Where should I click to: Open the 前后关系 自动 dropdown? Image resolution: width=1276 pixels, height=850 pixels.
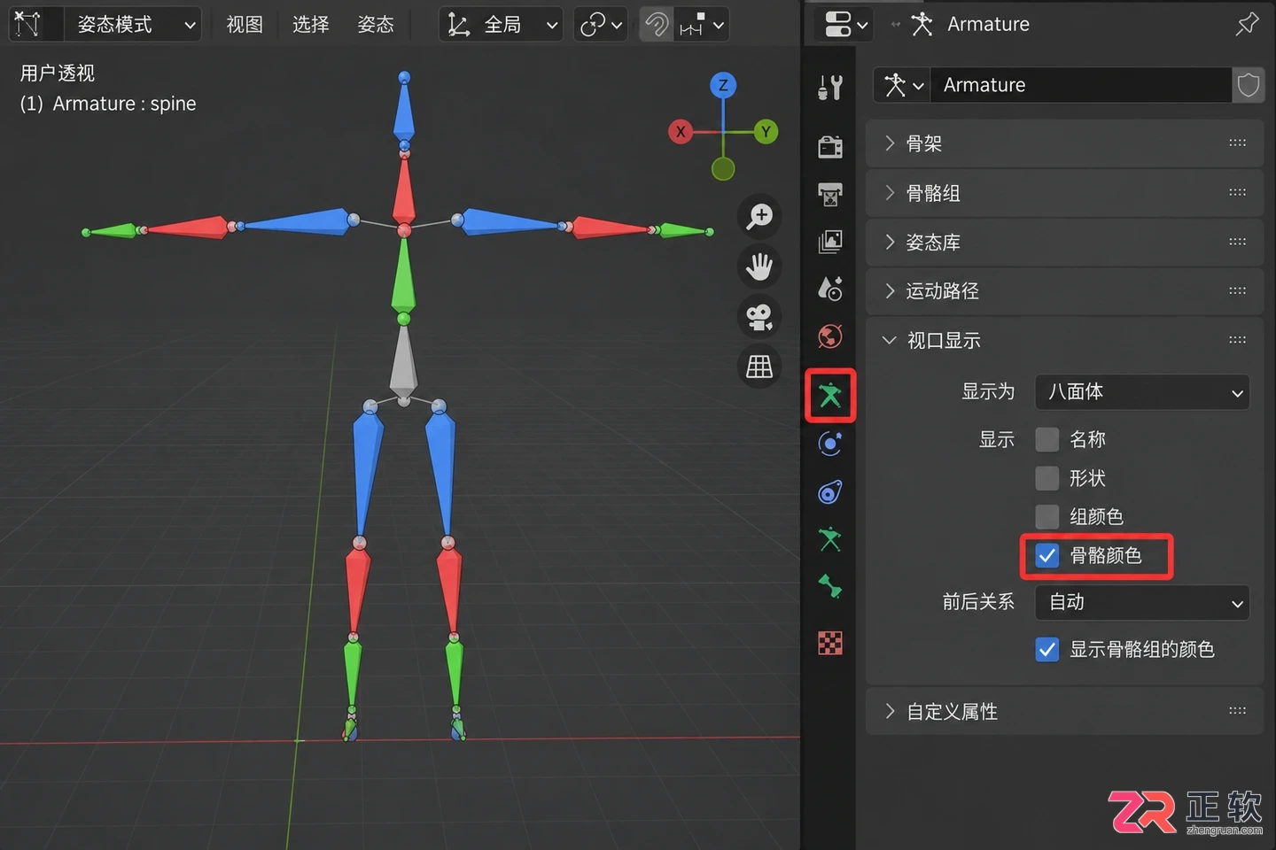pyautogui.click(x=1142, y=602)
